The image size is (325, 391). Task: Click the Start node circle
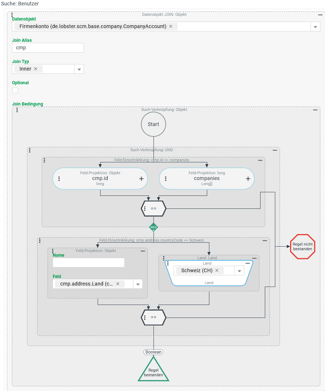(153, 124)
